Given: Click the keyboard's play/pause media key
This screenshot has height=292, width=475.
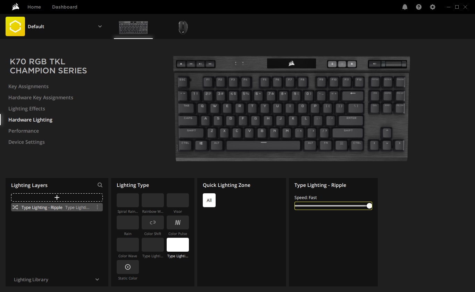Looking at the screenshot, I should (x=200, y=64).
